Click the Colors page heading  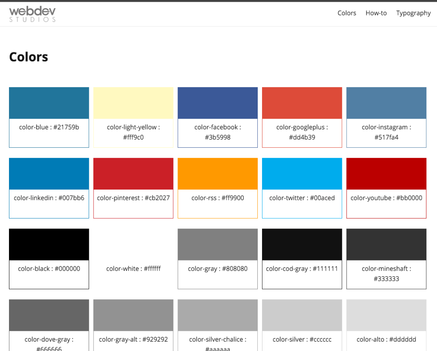click(29, 57)
